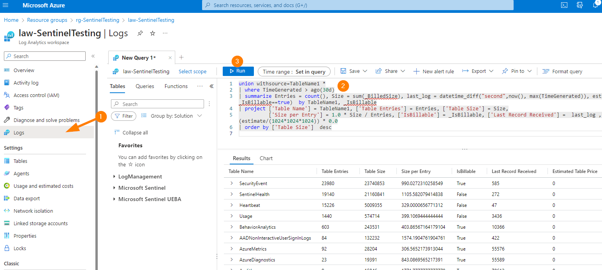The height and width of the screenshot is (270, 602).
Task: Collapse the tables side pane
Action: [x=211, y=86]
